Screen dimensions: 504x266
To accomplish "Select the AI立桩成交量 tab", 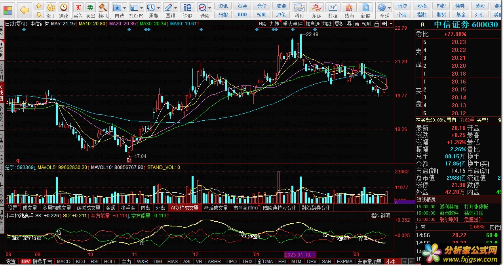I will (x=185, y=208).
